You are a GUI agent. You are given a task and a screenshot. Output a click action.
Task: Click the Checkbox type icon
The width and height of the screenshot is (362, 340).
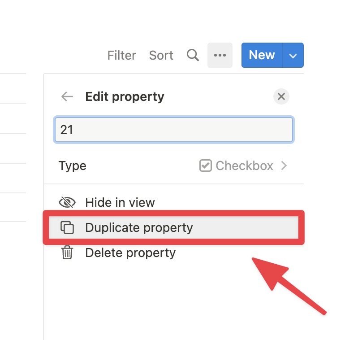click(206, 166)
